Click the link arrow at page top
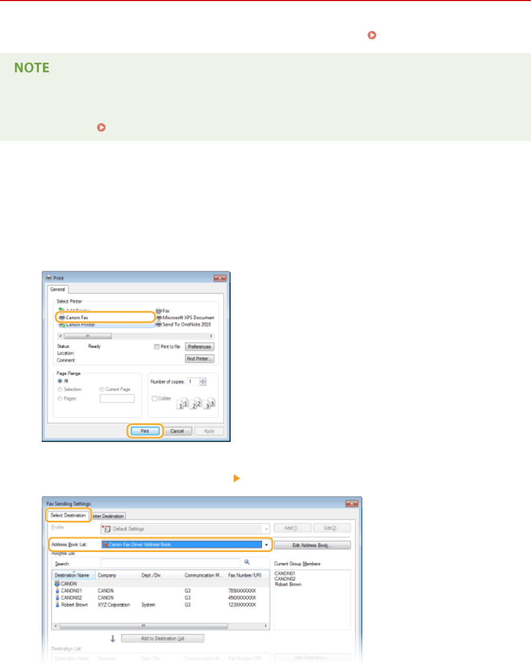Image resolution: width=531 pixels, height=666 pixels. [372, 35]
